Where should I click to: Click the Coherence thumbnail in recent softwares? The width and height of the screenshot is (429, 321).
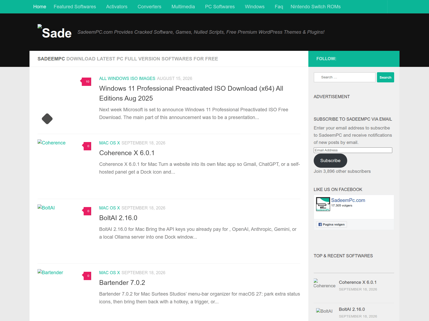(x=324, y=284)
